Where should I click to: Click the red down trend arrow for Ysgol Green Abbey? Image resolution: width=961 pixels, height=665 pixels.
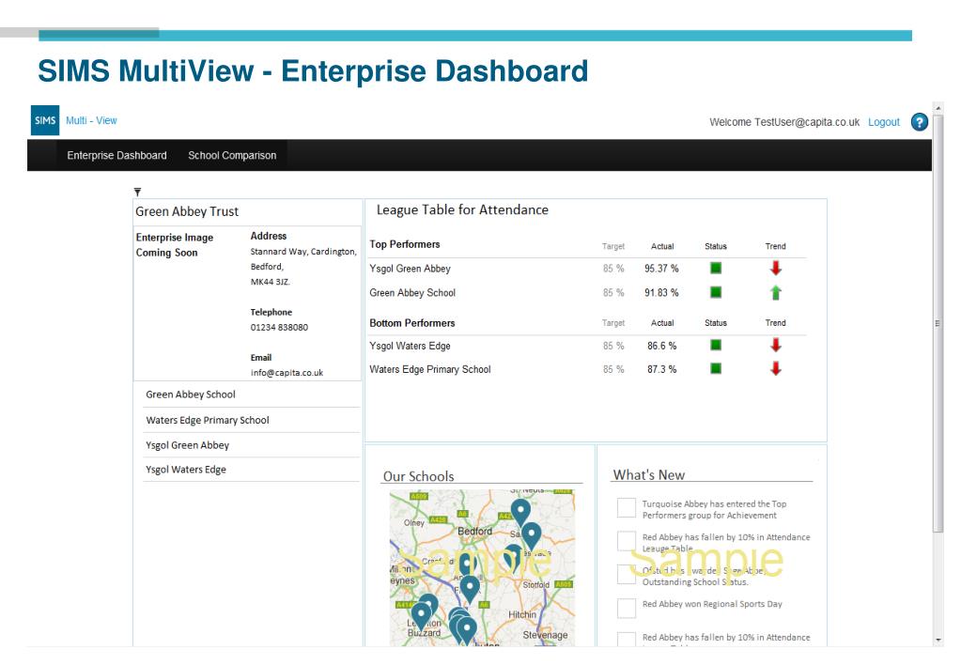(x=775, y=269)
